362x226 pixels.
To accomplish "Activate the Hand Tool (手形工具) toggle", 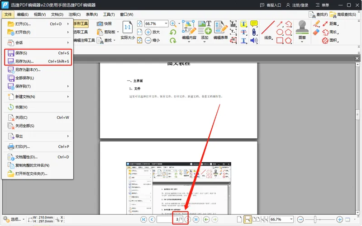I will 81,24.
